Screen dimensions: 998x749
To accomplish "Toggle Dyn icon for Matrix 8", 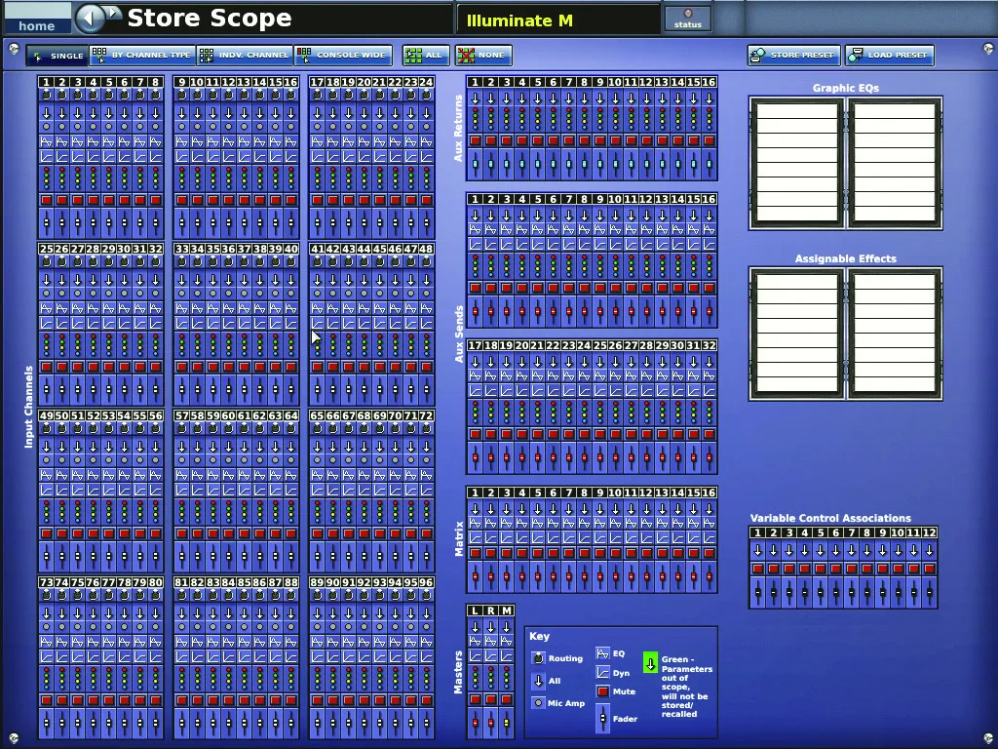I will coord(585,538).
